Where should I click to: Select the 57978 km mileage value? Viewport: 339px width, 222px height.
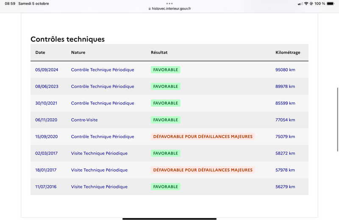tap(285, 170)
